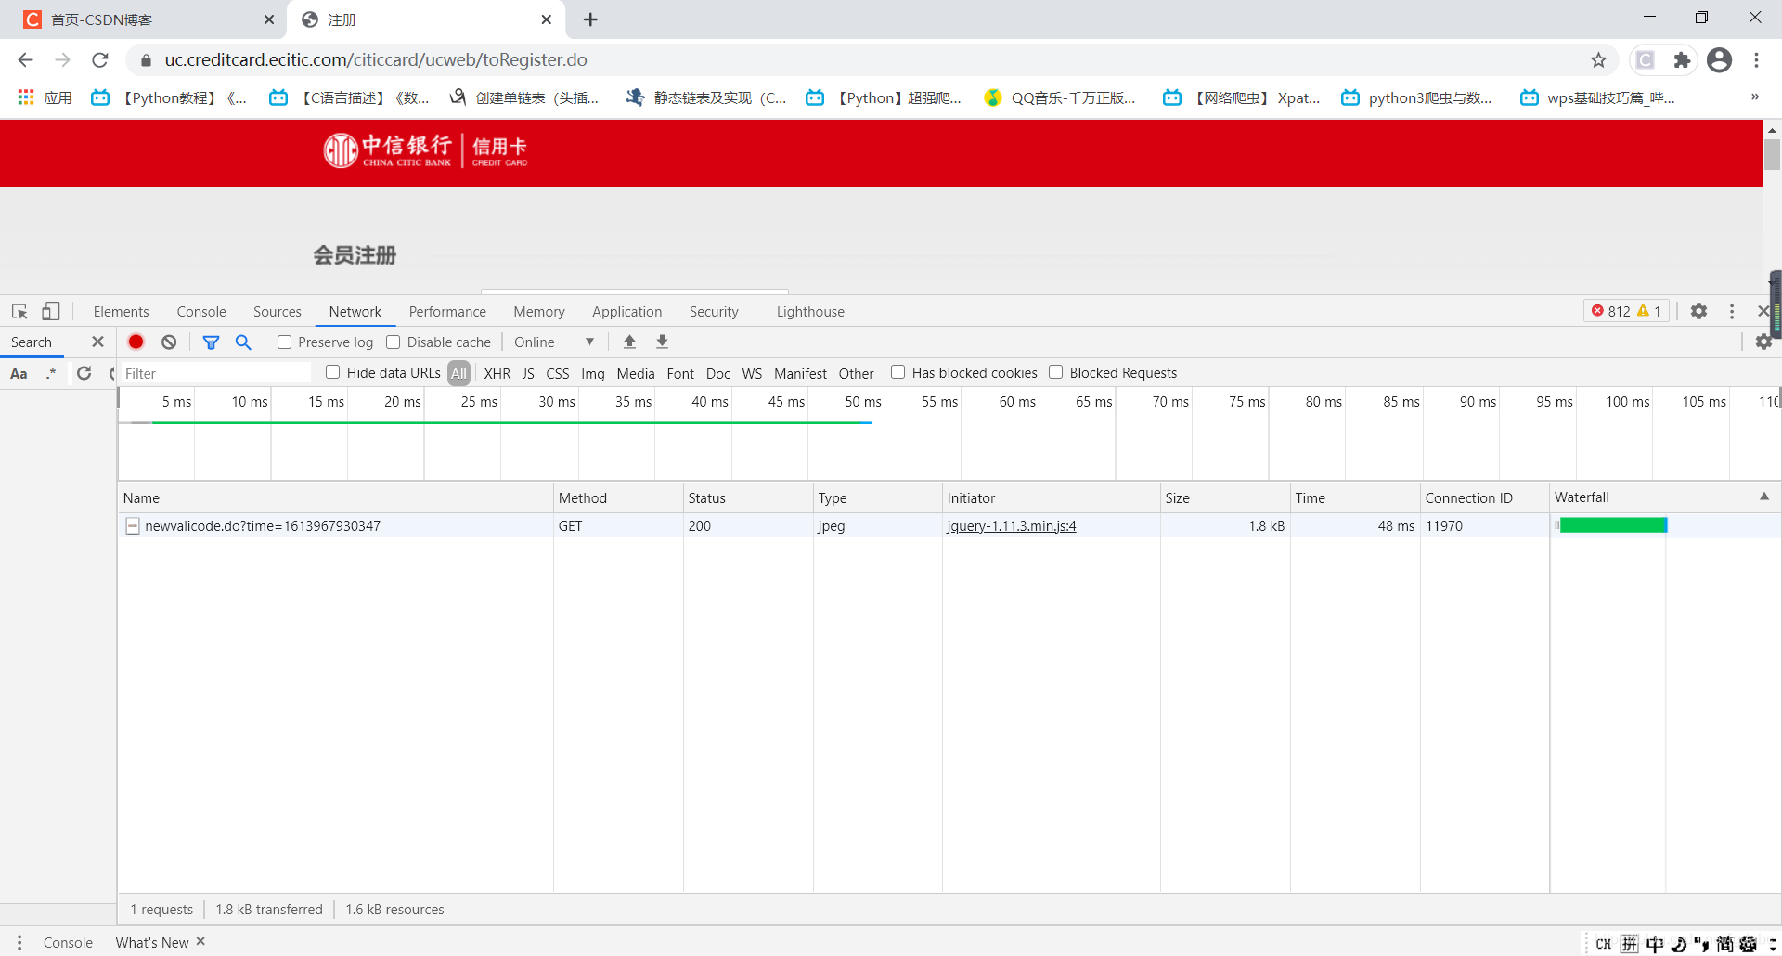Open Chrome profile avatar icon

tap(1719, 60)
